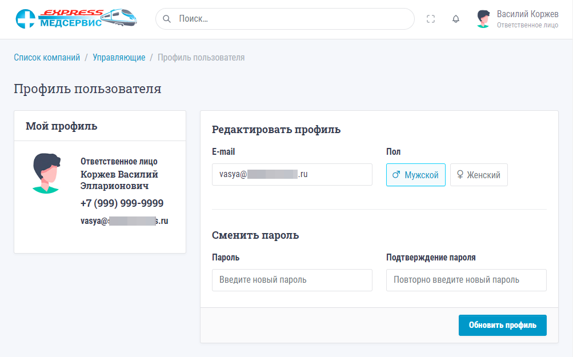Click the Пароль new password field
The height and width of the screenshot is (357, 573).
(291, 280)
